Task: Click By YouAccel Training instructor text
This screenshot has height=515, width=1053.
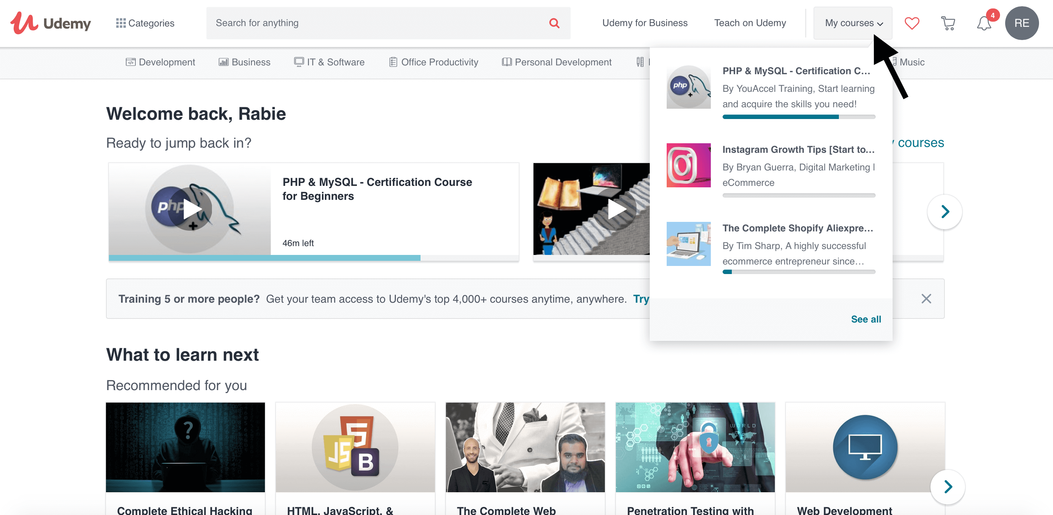Action: coord(798,96)
